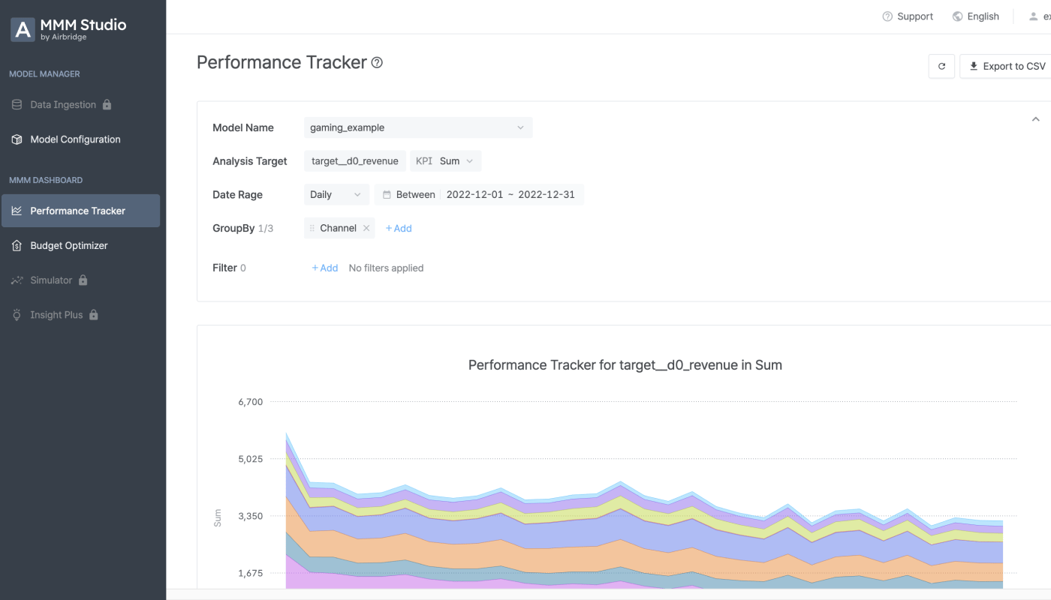Viewport: 1051px width, 600px height.
Task: Click the 'GroupBy' label
Action: coord(233,228)
